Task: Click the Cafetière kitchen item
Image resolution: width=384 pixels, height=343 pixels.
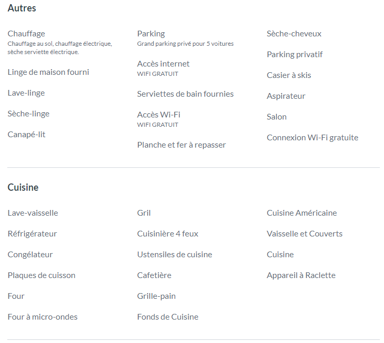Action: tap(154, 275)
